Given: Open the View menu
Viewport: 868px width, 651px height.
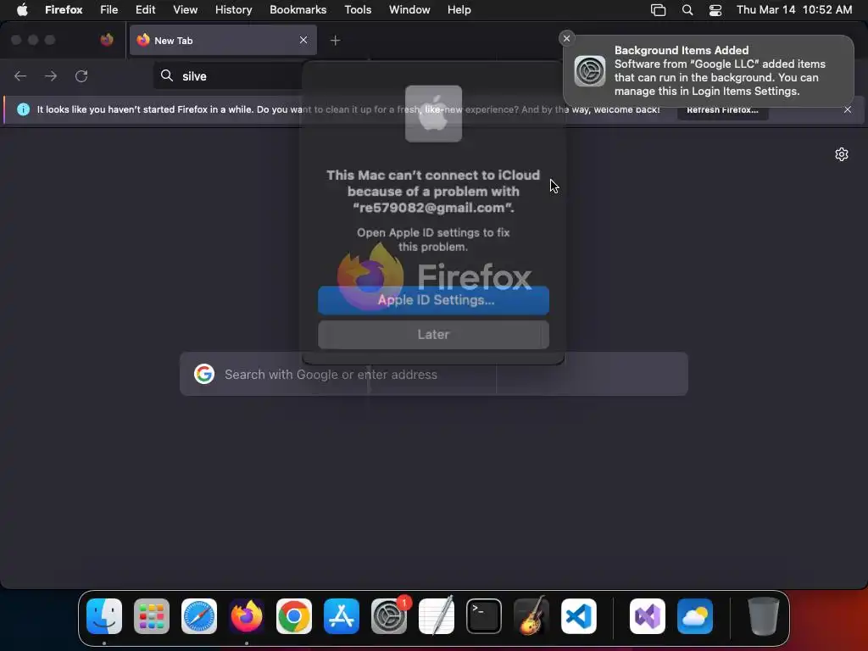Looking at the screenshot, I should point(185,10).
